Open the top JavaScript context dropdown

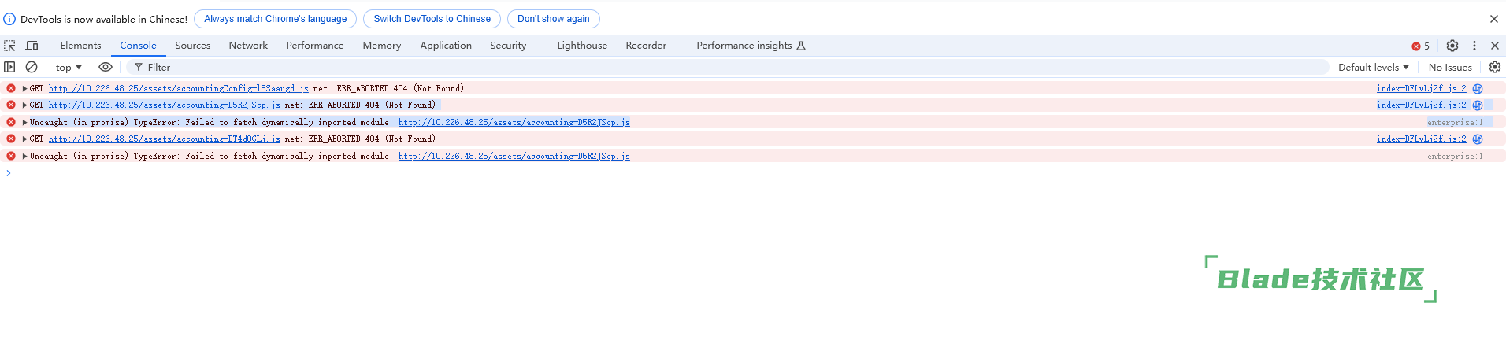coord(69,67)
